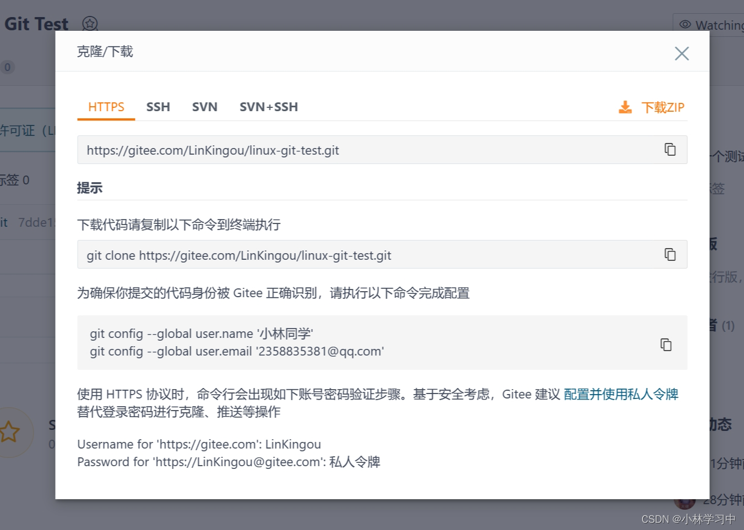Click the Git Test repository title

[36, 24]
